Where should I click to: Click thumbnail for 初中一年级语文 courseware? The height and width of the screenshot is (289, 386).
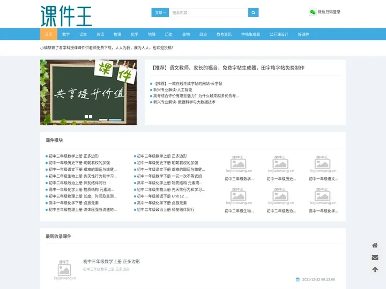323,164
